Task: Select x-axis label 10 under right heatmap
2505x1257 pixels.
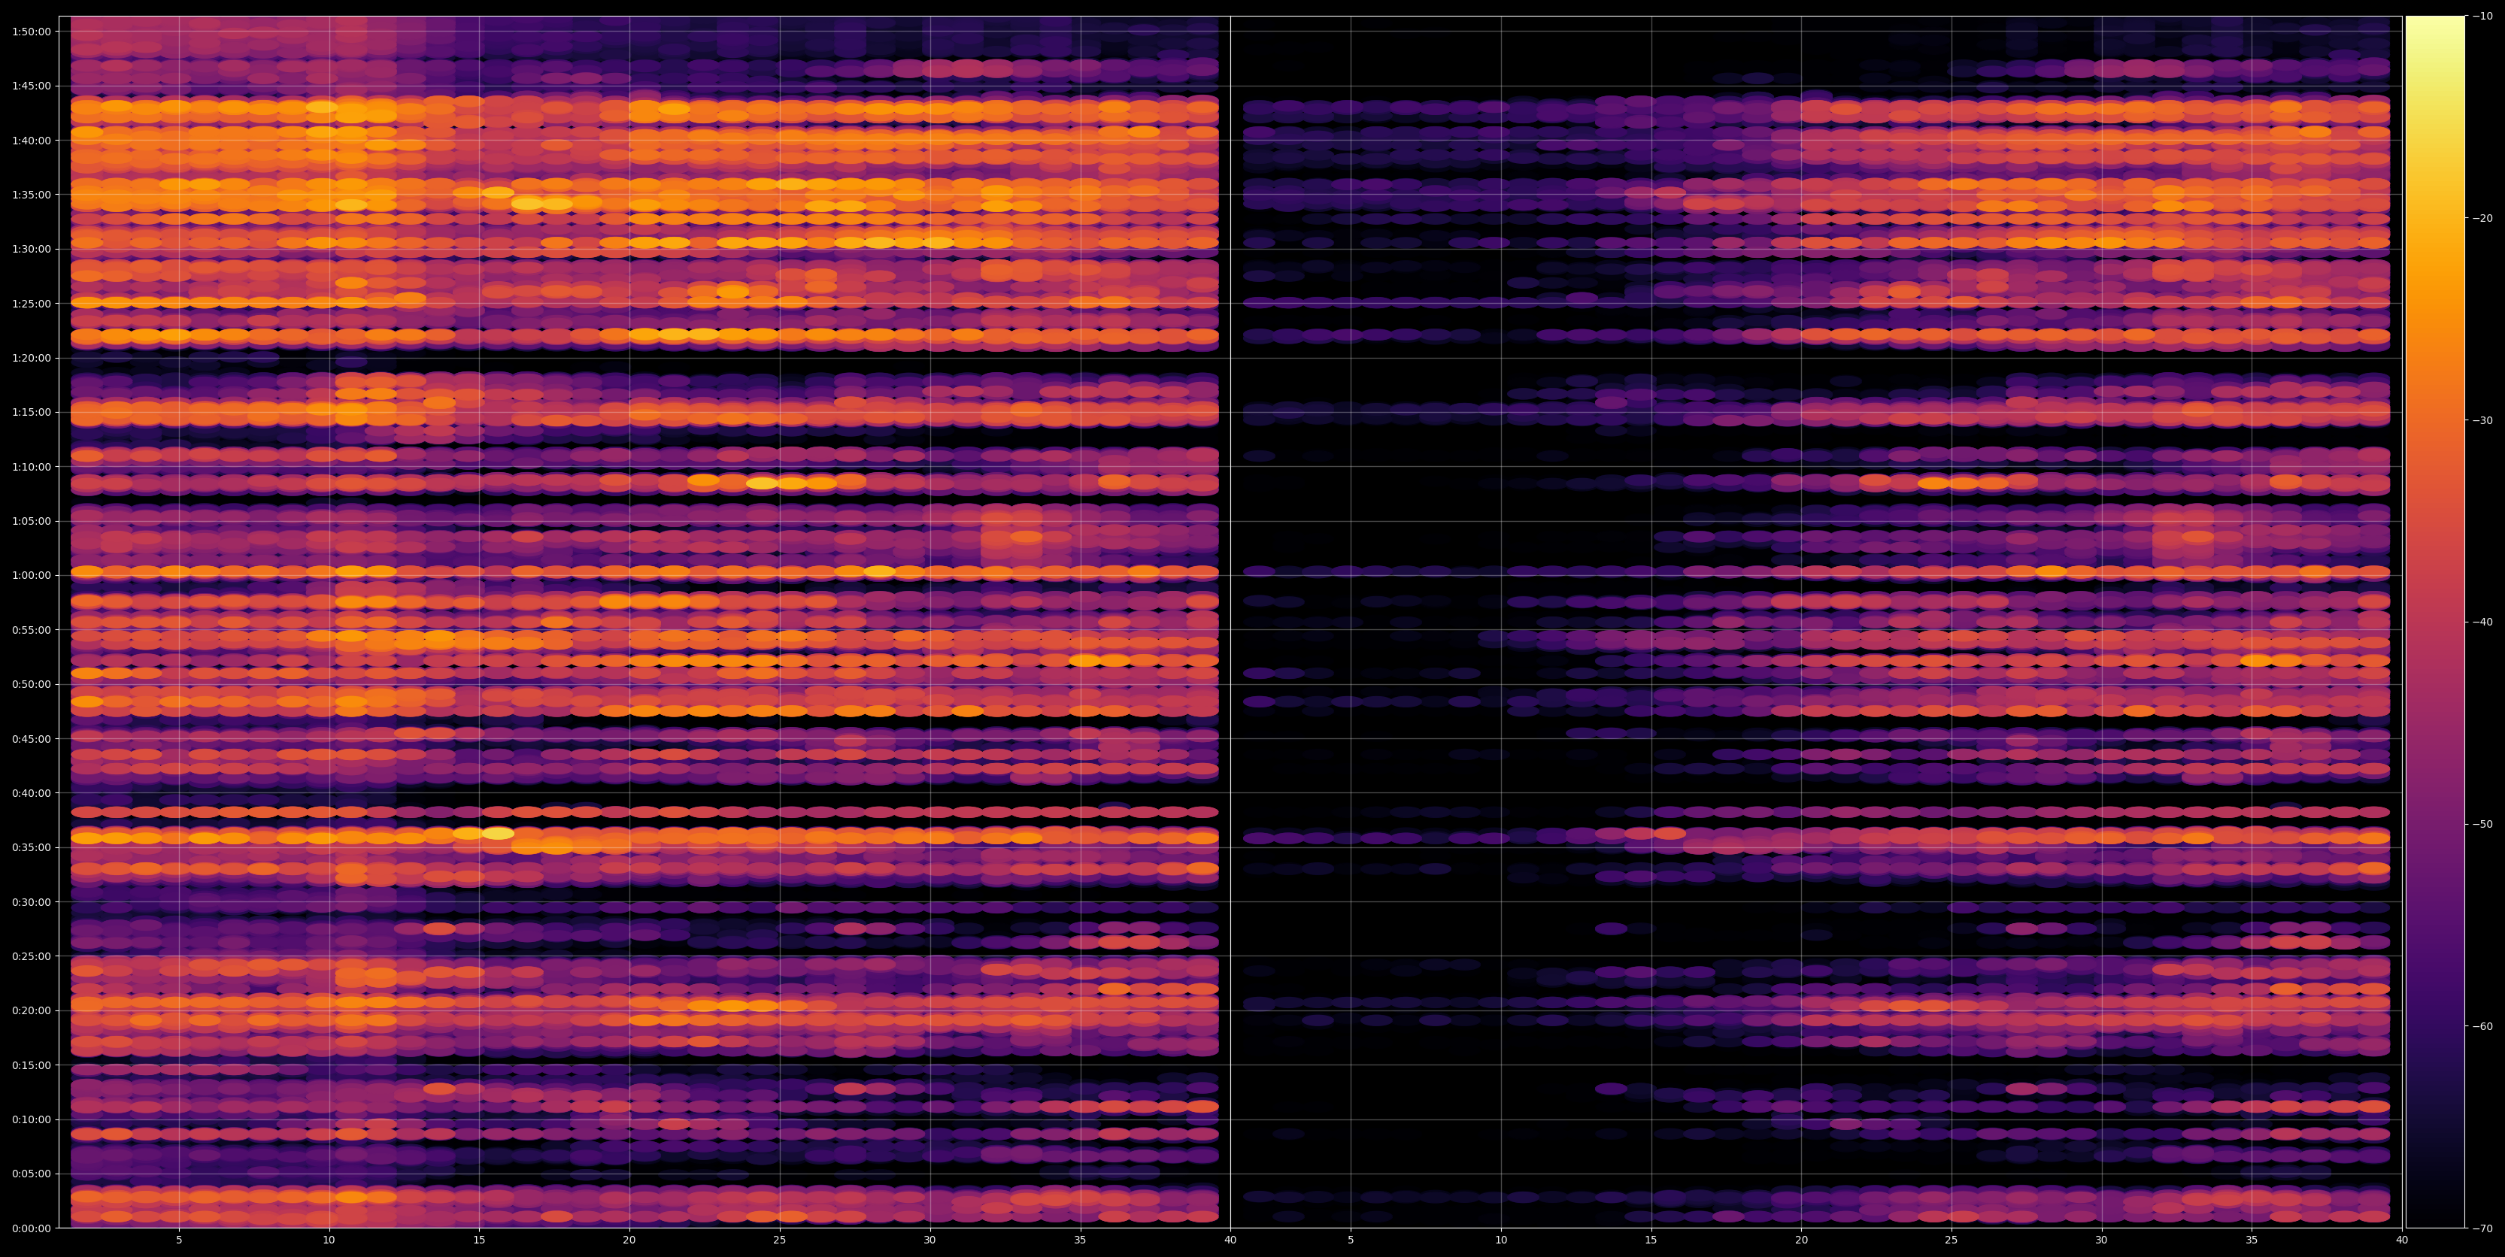Action: coord(1500,1240)
